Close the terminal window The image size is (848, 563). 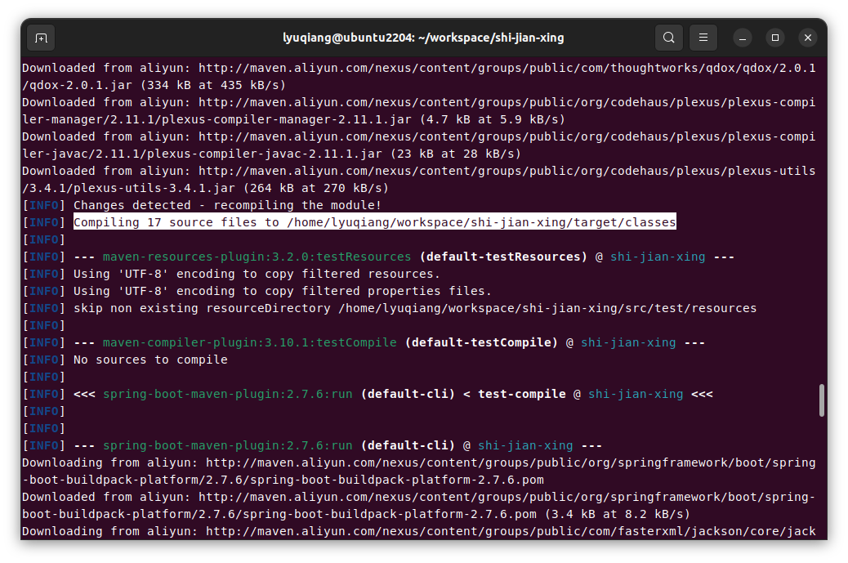click(807, 38)
